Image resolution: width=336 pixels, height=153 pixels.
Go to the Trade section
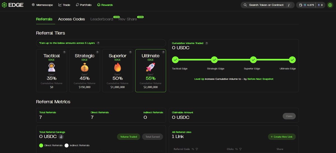pos(64,5)
